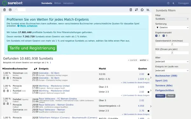The width and height of the screenshot is (191, 119).
Task: Click the puzzle piece icon in toolbar
Action: [x=142, y=10]
